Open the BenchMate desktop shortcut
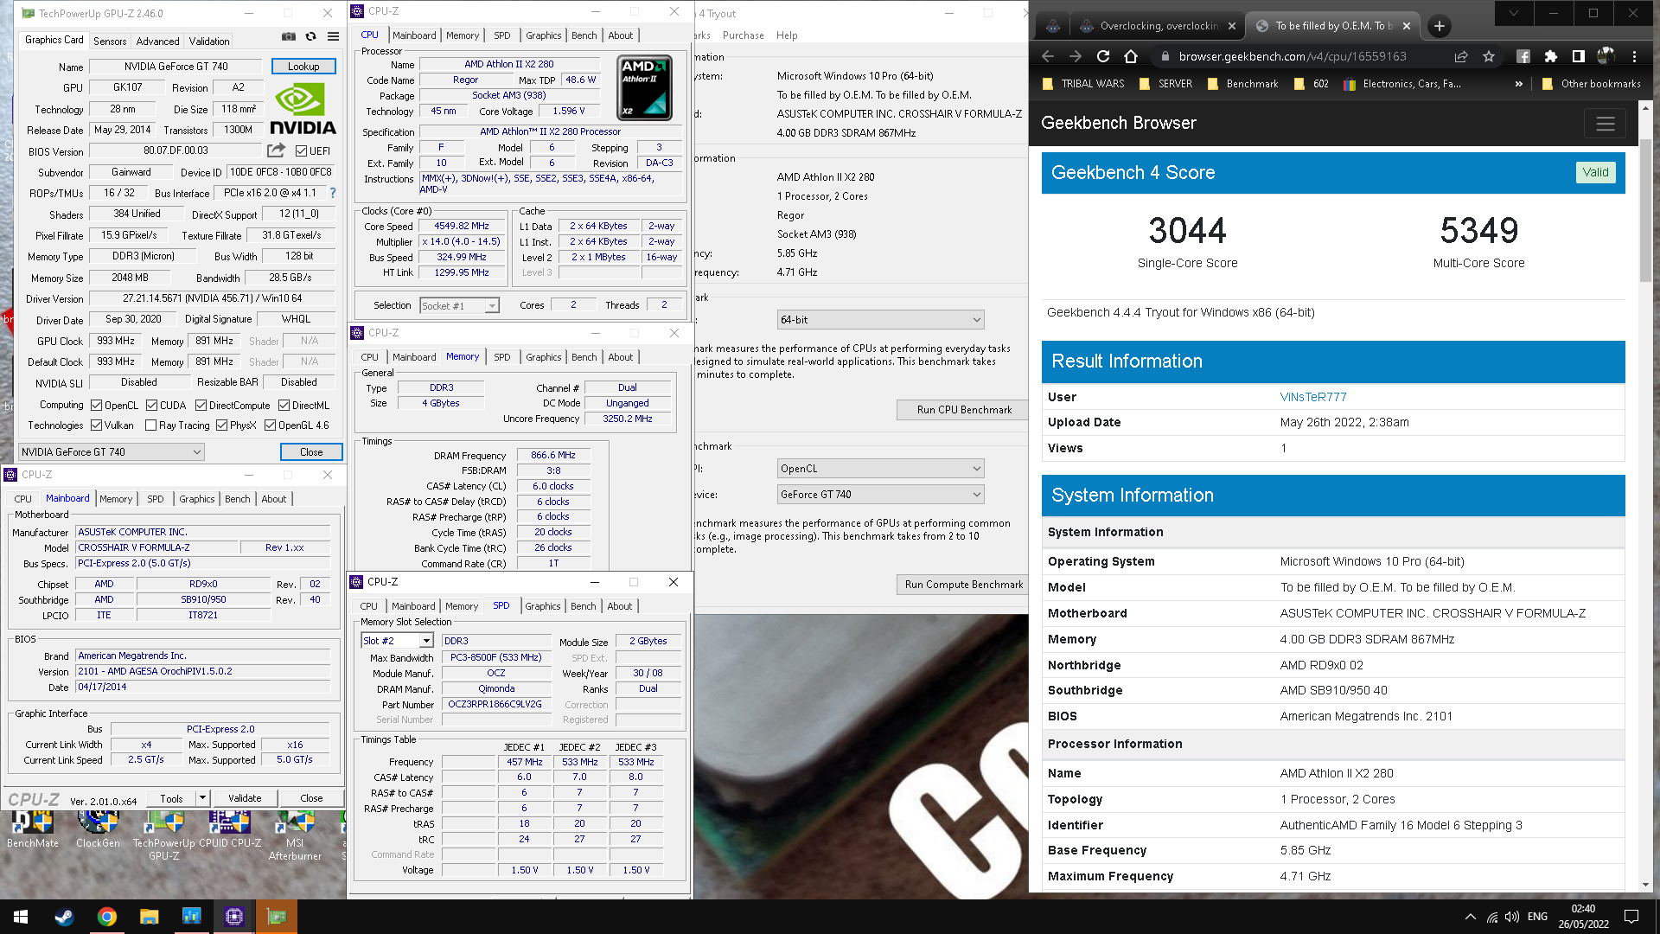 click(x=33, y=828)
